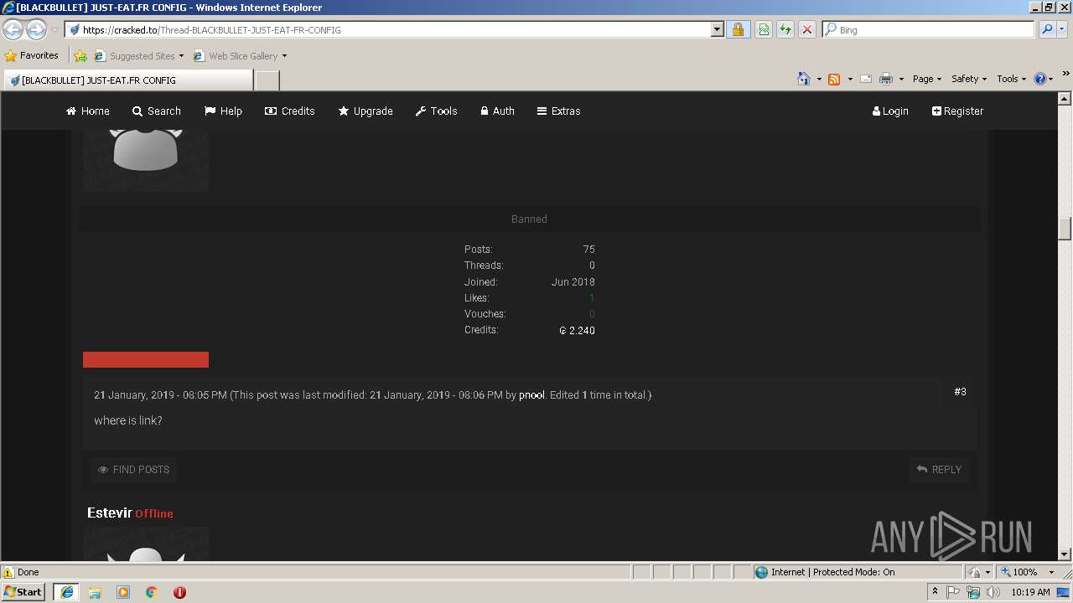Open the Tools command bar menu
Viewport: 1073px width, 603px height.
tap(1012, 79)
